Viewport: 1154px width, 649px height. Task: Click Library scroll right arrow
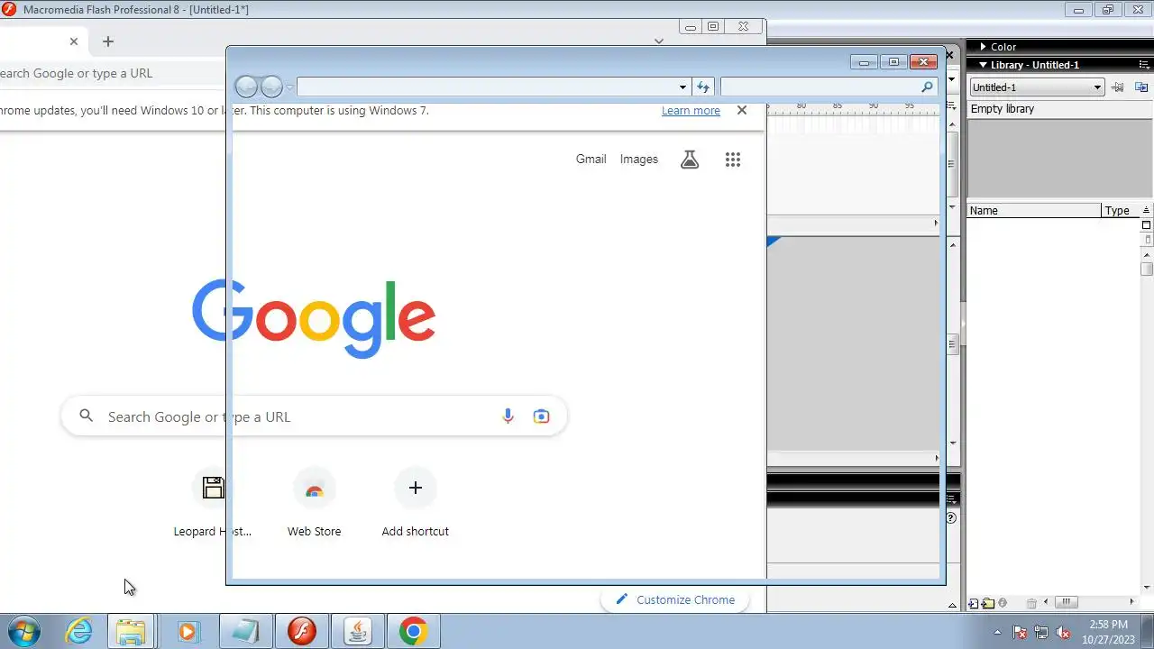pos(1132,602)
